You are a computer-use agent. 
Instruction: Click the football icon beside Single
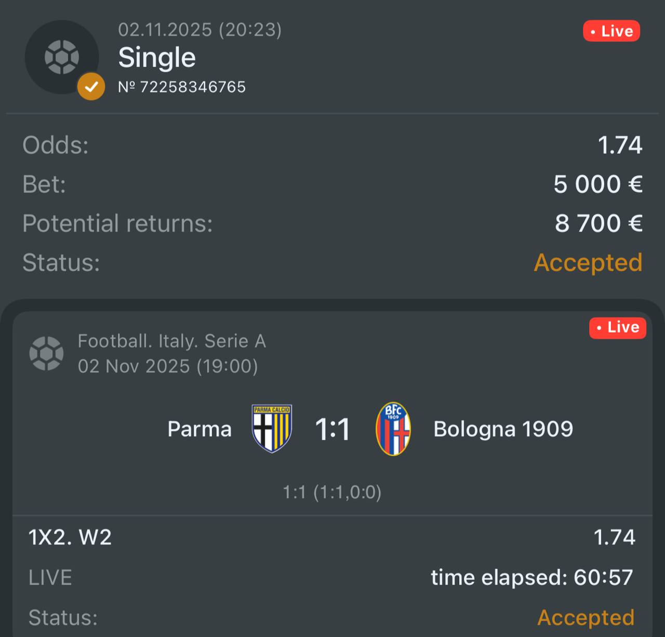(x=62, y=57)
